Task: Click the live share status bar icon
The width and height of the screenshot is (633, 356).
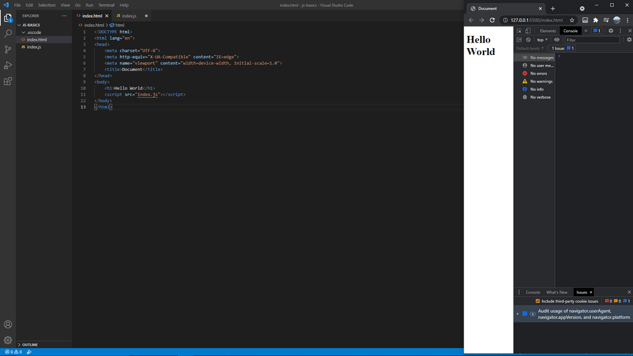Action: (29, 352)
